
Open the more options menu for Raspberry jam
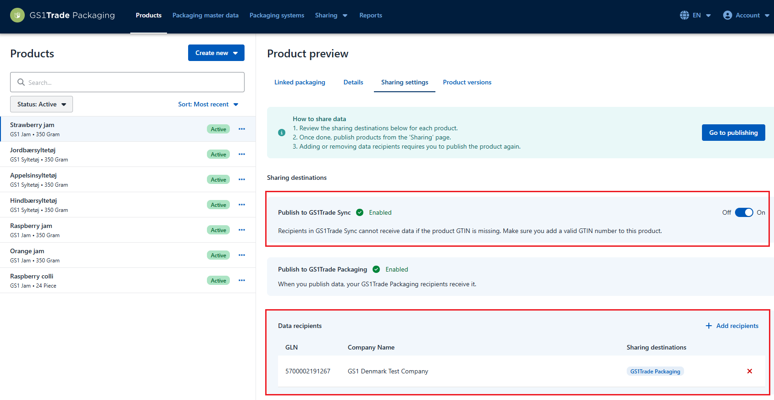[x=242, y=230]
